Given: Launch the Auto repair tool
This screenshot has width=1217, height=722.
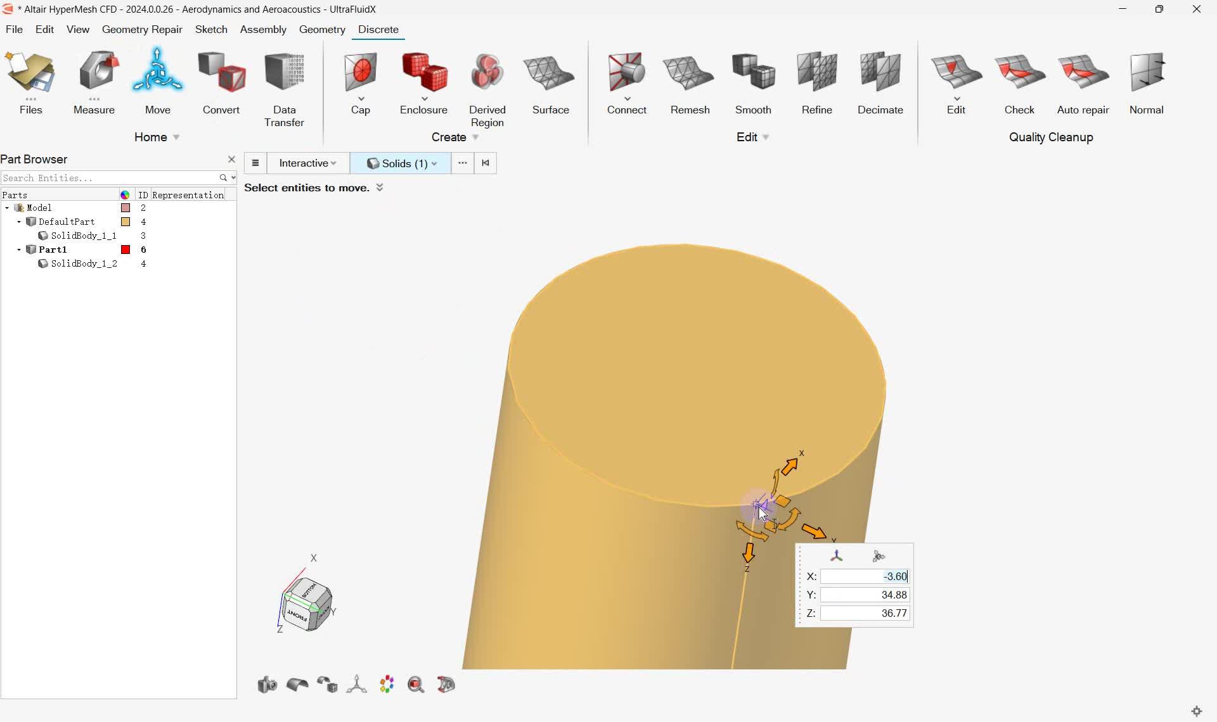Looking at the screenshot, I should (x=1083, y=73).
